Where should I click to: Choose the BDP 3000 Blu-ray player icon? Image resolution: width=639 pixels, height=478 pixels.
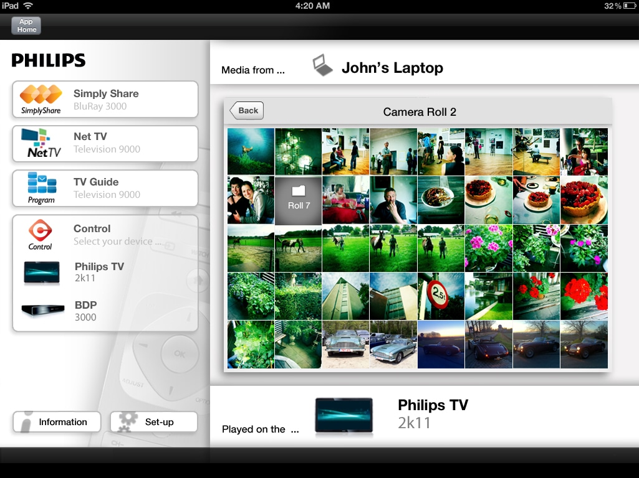point(43,310)
